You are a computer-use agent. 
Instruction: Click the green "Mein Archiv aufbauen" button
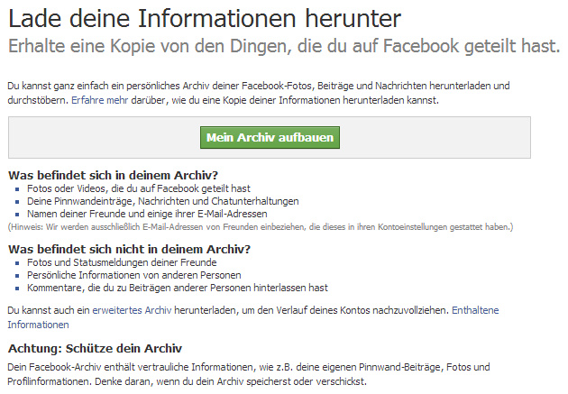click(270, 137)
